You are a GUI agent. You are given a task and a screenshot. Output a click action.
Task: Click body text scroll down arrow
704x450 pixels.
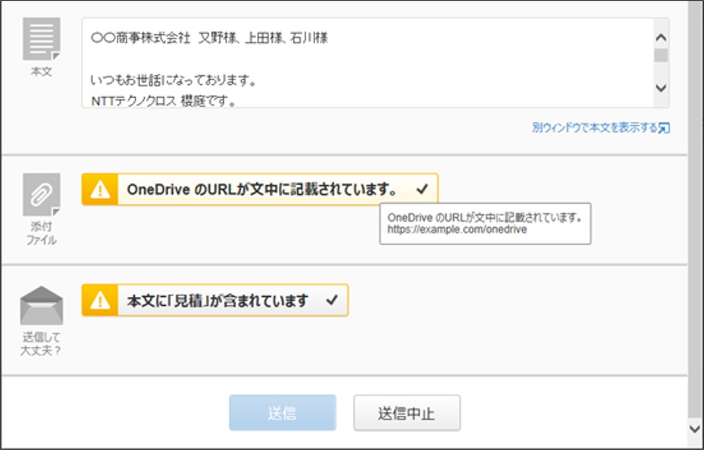click(661, 88)
